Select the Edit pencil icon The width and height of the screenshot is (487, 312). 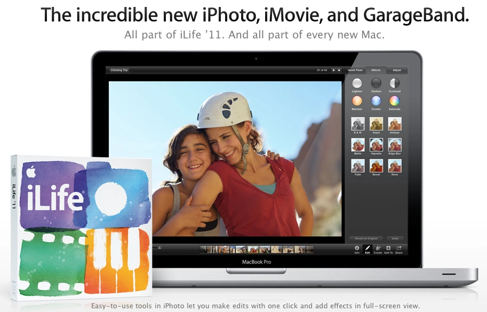(x=368, y=249)
